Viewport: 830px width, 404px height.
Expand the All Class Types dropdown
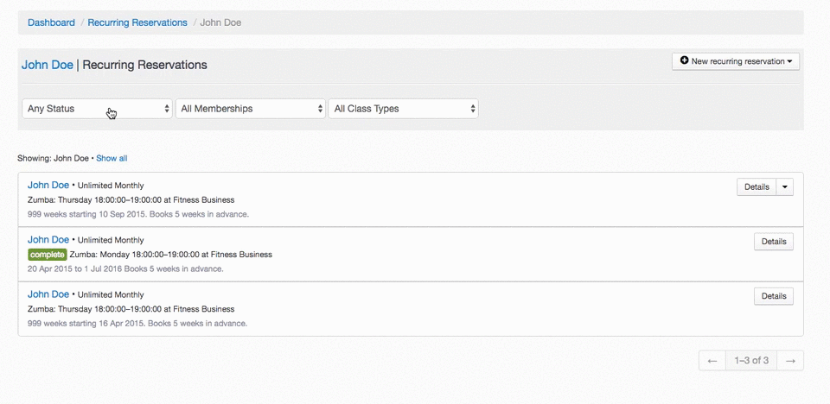(403, 109)
